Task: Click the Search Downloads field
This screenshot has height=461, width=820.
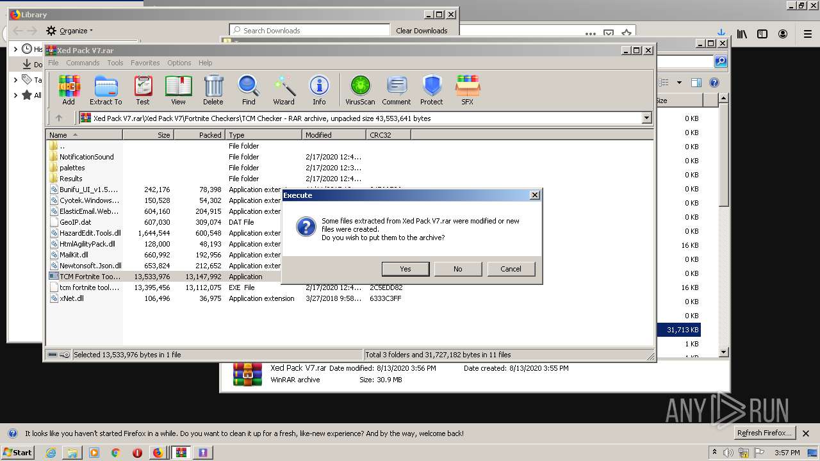Action: [x=310, y=30]
